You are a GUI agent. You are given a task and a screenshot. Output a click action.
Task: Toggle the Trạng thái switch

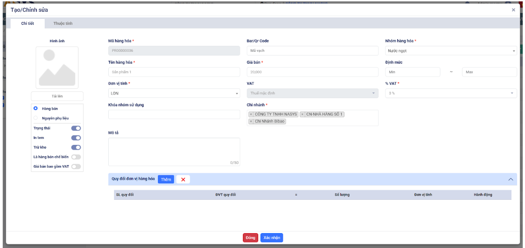[x=76, y=128]
